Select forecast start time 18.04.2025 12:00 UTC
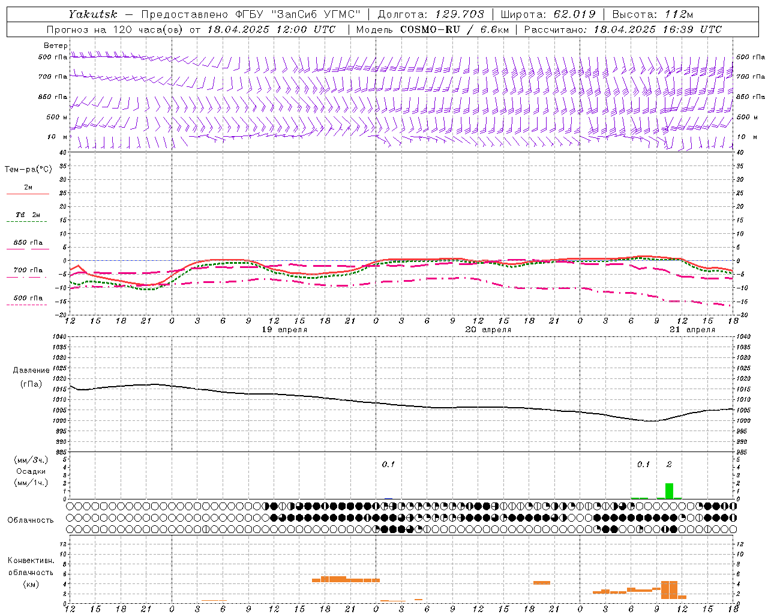Image resolution: width=768 pixels, height=614 pixels. coord(272,29)
